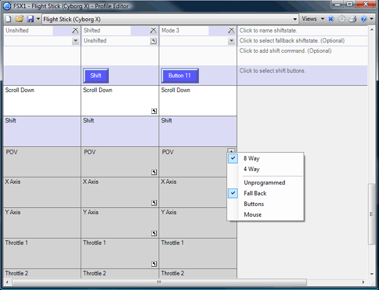This screenshot has height=290, width=379.
Task: Delete the Mode 3 shiftstate with its X
Action: pos(231,31)
